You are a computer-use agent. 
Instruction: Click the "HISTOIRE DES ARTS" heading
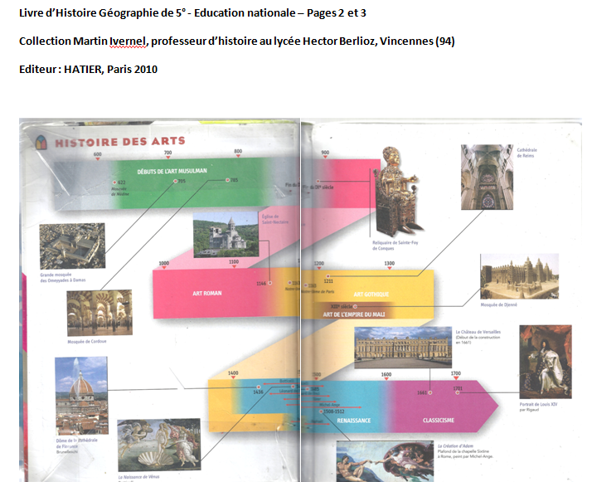pyautogui.click(x=120, y=142)
